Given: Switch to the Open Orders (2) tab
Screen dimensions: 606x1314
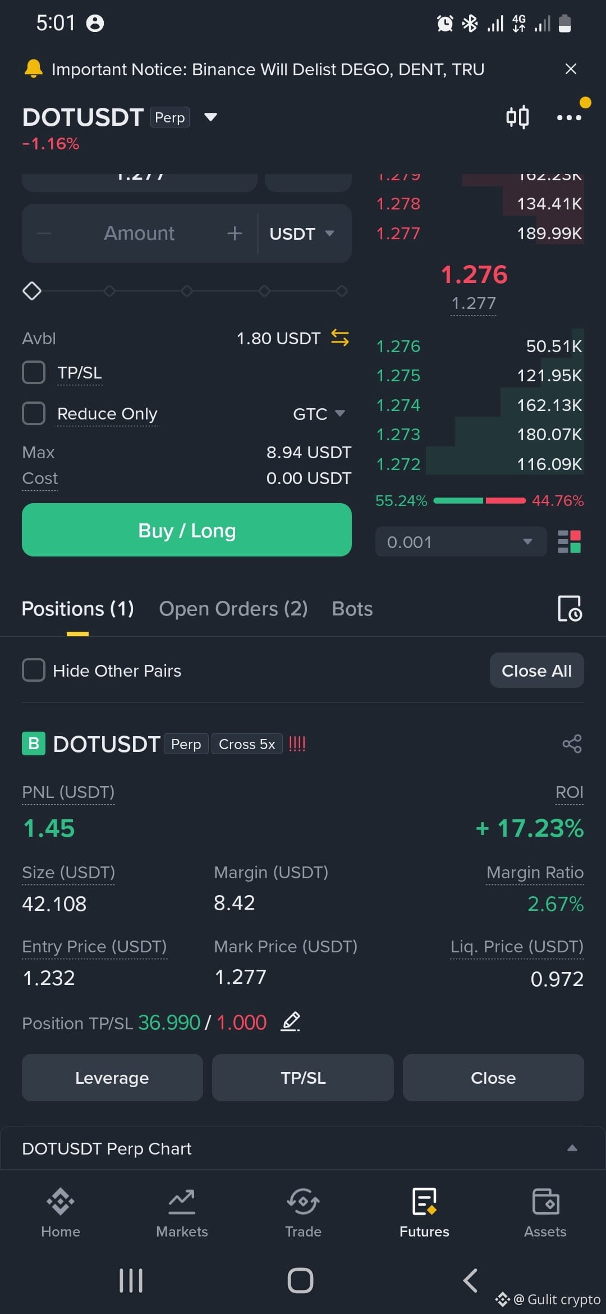Looking at the screenshot, I should pos(233,609).
